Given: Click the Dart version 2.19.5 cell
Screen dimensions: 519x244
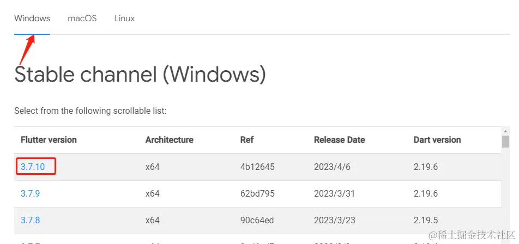Looking at the screenshot, I should [x=426, y=220].
